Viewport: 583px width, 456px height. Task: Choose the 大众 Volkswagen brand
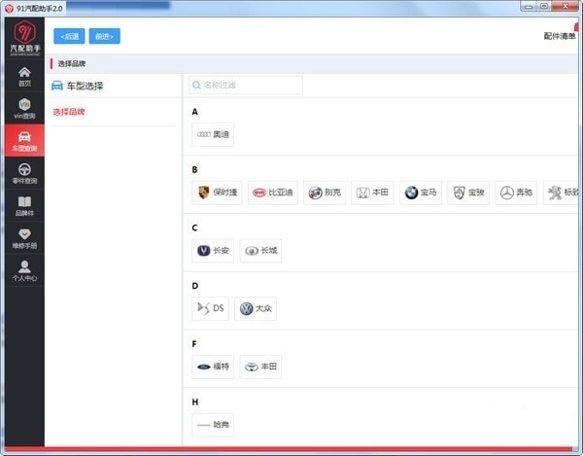pos(256,308)
